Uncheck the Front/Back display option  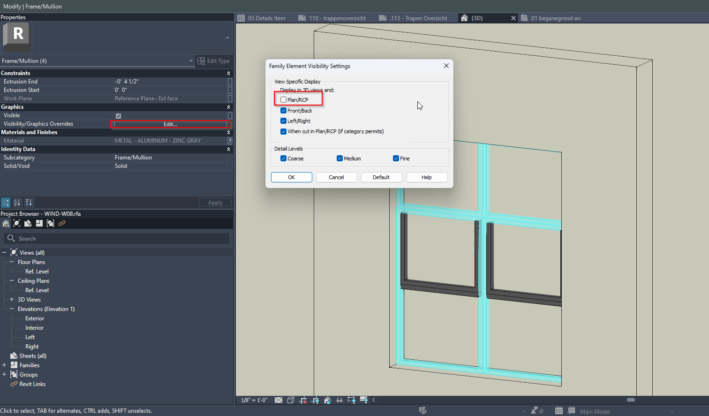(283, 111)
